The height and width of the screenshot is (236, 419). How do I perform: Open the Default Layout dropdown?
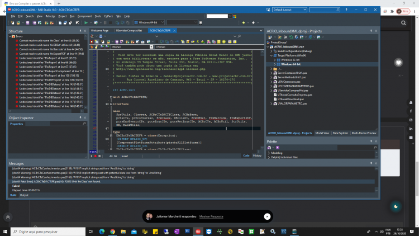pos(289,10)
